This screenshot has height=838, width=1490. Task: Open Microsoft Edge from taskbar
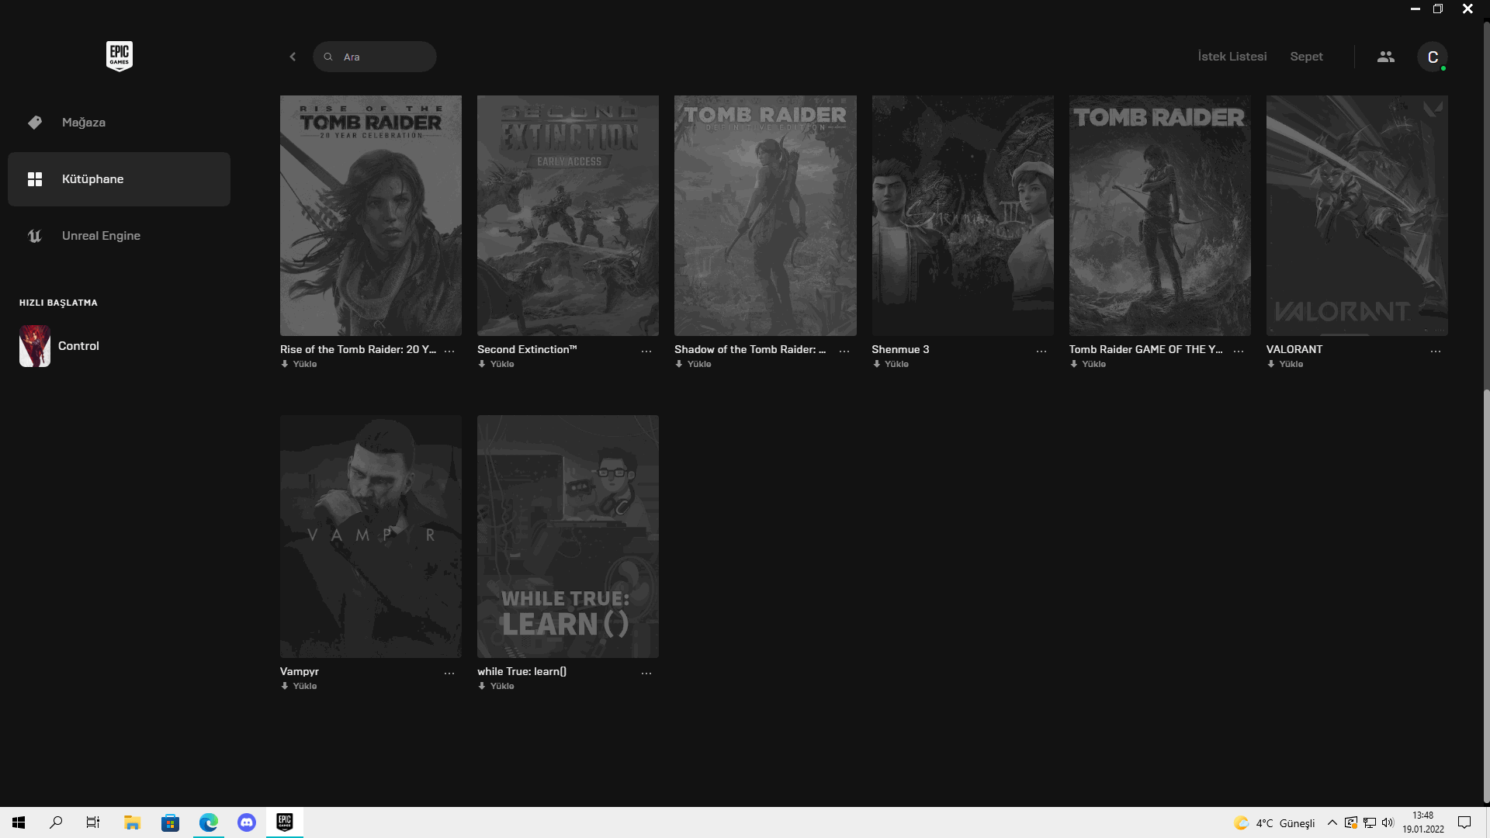(x=208, y=822)
